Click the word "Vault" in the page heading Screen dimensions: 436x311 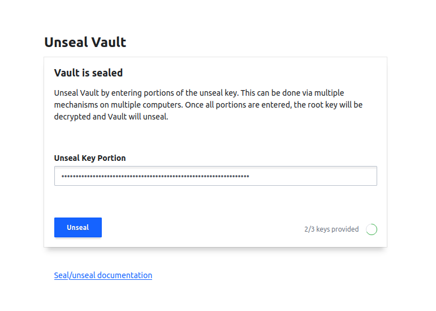108,42
